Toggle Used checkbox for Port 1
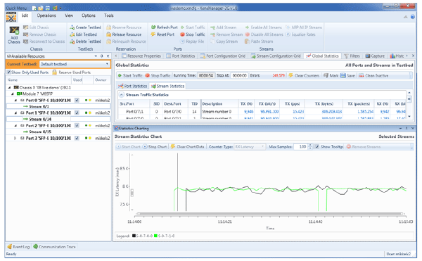Image resolution: width=422 pixels, height=261 pixels. pos(77,113)
